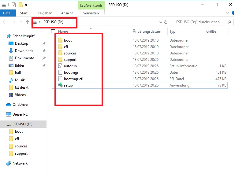This screenshot has height=174, width=235.
Task: Click the search magnifier icon
Action: click(229, 22)
